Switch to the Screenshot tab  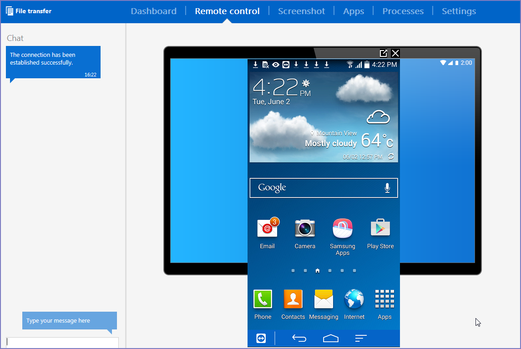coord(301,11)
